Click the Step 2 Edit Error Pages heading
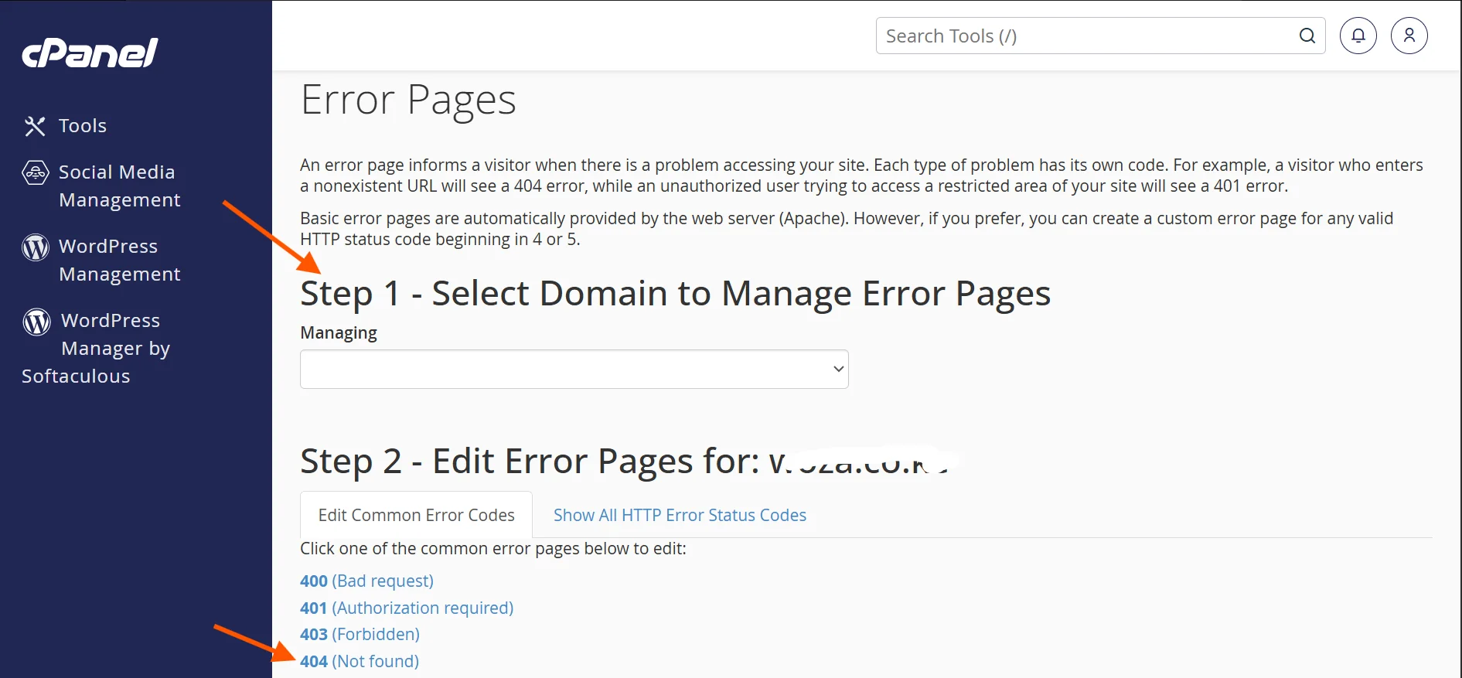 click(623, 462)
